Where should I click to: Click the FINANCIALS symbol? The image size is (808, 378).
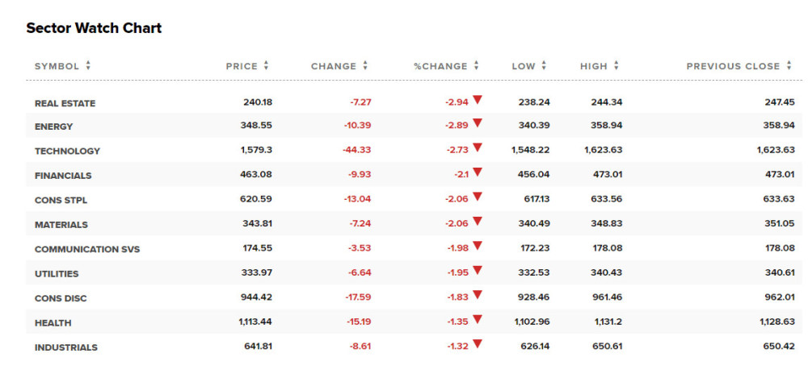coord(63,176)
